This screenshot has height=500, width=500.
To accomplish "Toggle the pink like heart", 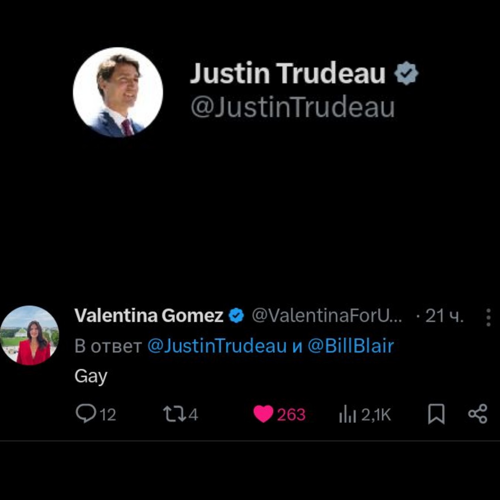I will click(x=263, y=414).
